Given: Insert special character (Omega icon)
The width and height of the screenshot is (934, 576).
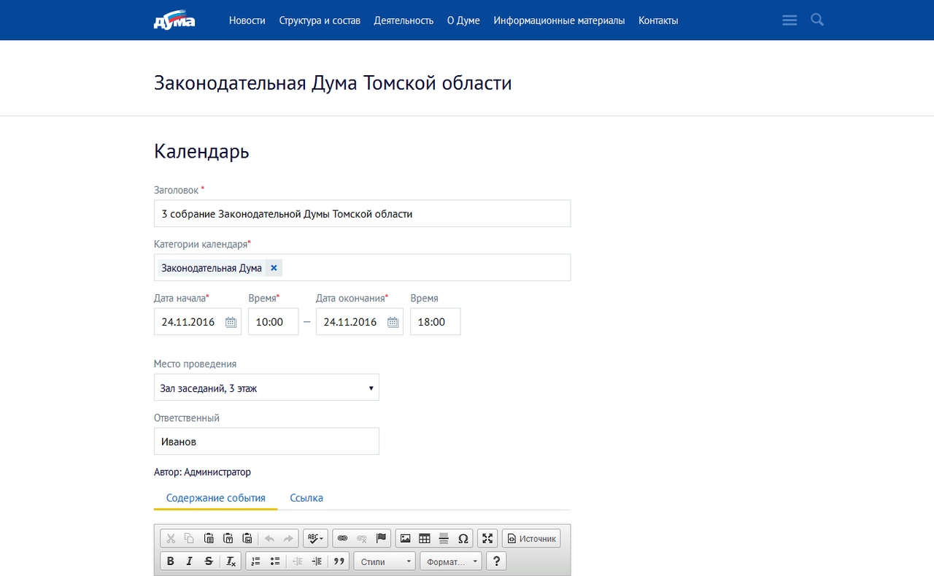Looking at the screenshot, I should pyautogui.click(x=463, y=539).
